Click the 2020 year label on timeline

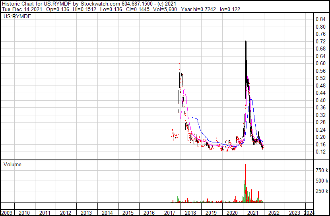(x=232, y=213)
